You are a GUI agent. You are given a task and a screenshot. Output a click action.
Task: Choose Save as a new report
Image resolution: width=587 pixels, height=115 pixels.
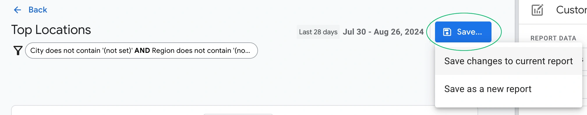tap(508, 89)
